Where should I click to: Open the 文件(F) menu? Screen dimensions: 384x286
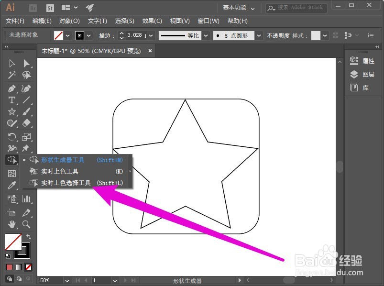click(15, 21)
